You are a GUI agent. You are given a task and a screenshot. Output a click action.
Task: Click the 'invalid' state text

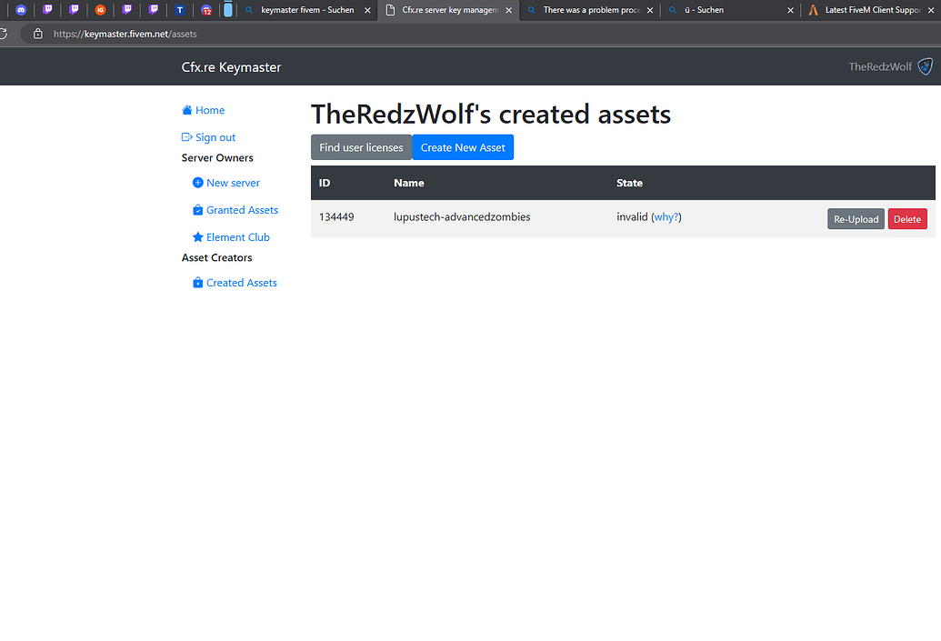click(632, 216)
